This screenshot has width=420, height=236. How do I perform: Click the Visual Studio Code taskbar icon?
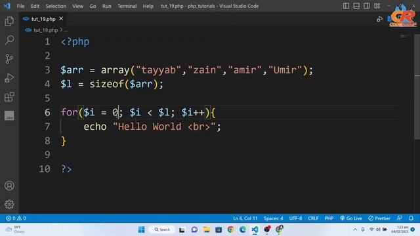coord(255,229)
